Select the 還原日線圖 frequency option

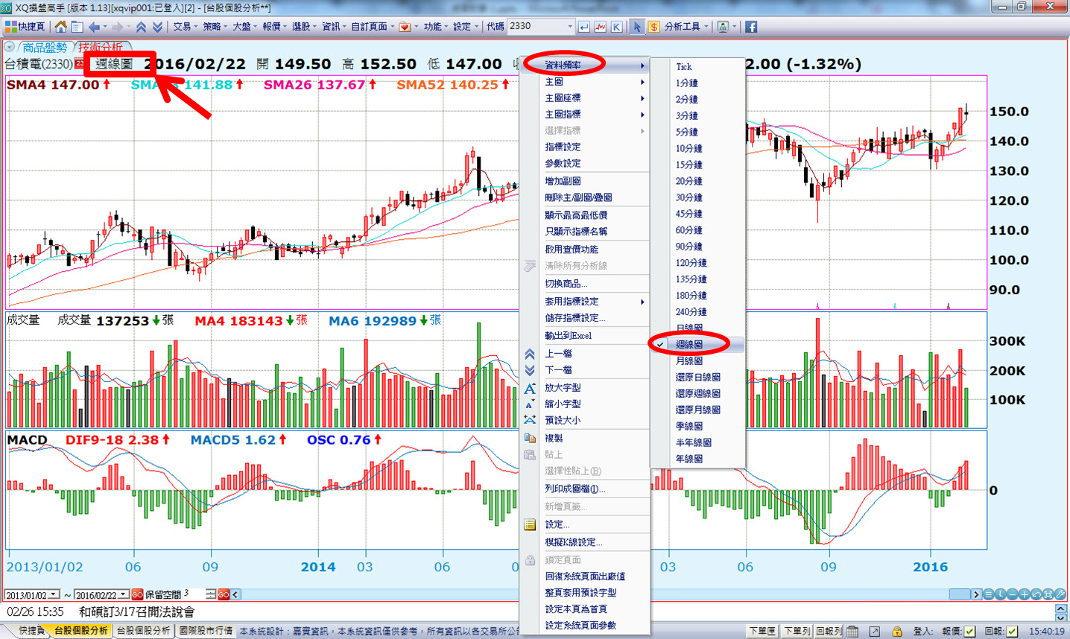click(x=698, y=377)
